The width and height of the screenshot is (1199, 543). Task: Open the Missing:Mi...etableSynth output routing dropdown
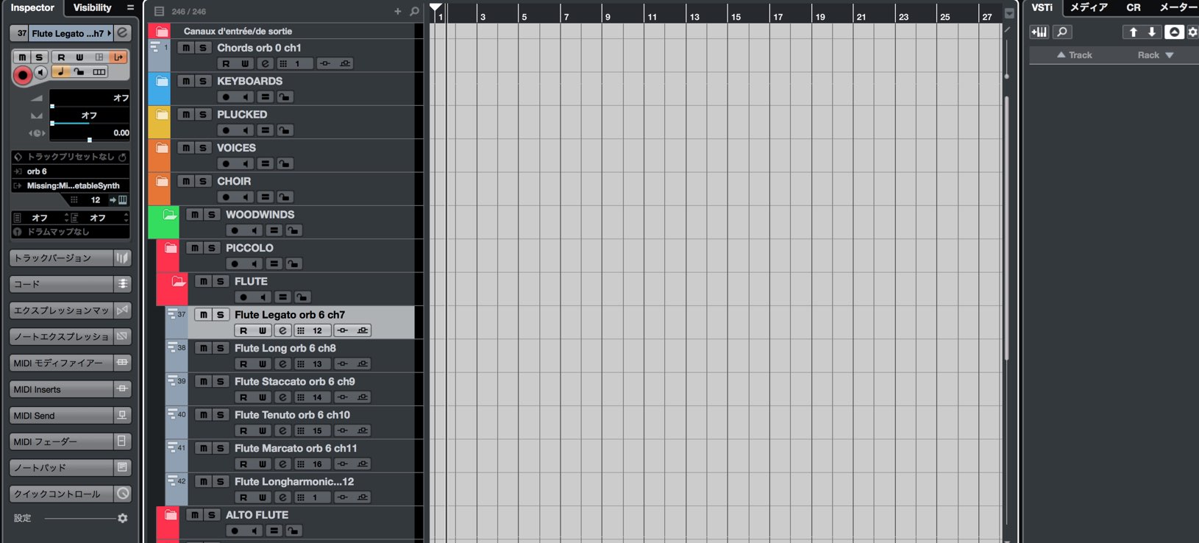click(x=71, y=185)
